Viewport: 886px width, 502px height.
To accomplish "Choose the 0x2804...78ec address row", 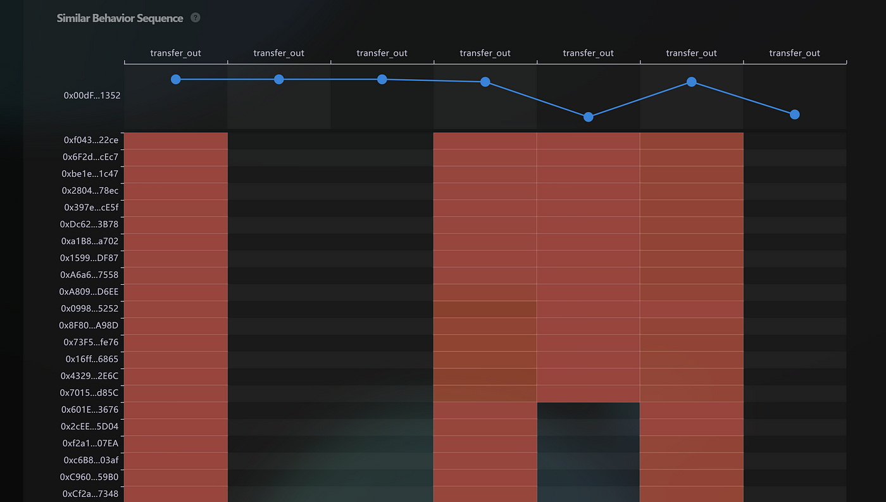I will (x=90, y=191).
